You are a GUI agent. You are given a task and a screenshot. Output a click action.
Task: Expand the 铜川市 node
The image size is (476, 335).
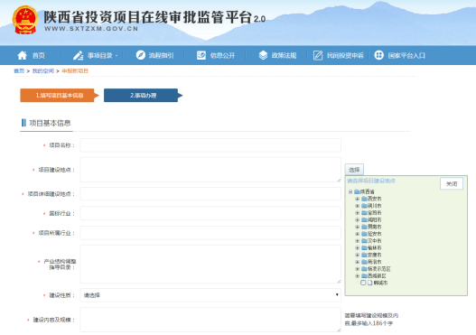[x=358, y=206]
